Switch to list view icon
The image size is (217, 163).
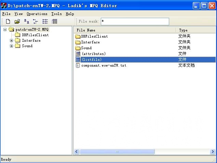tap(45, 22)
